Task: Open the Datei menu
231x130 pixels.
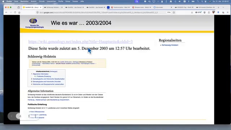Action: pyautogui.click(x=16, y=1)
